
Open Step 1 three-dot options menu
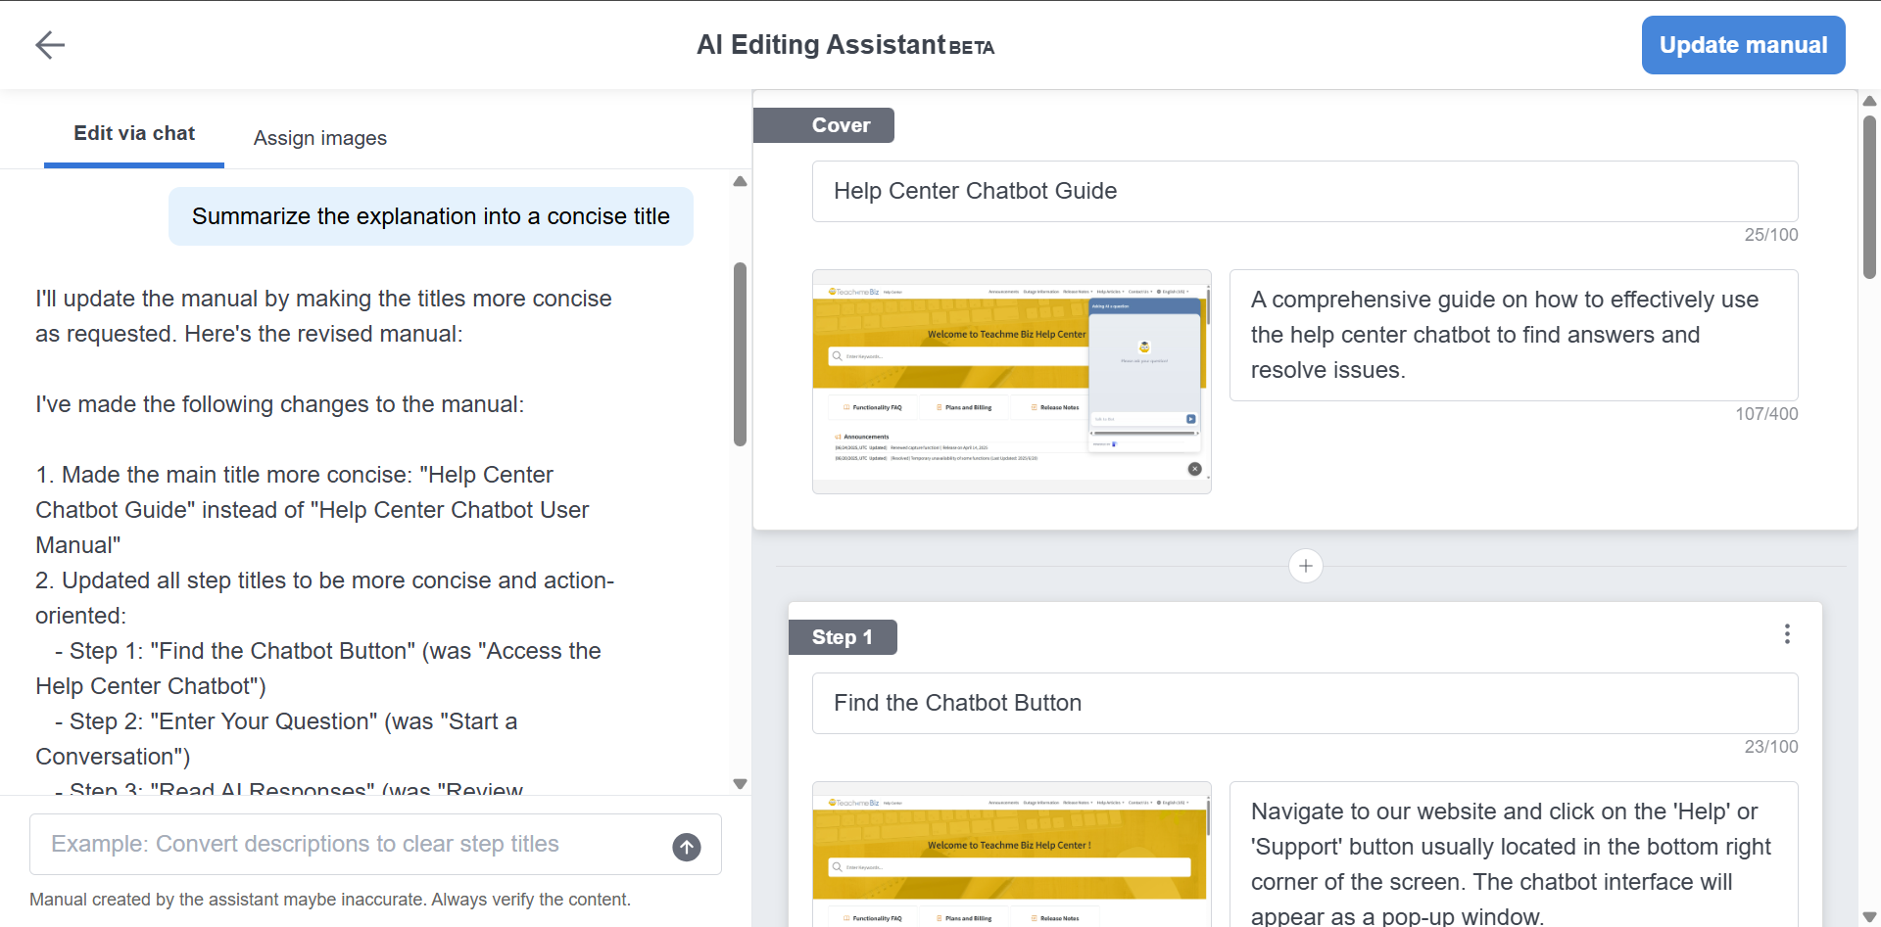point(1787,634)
